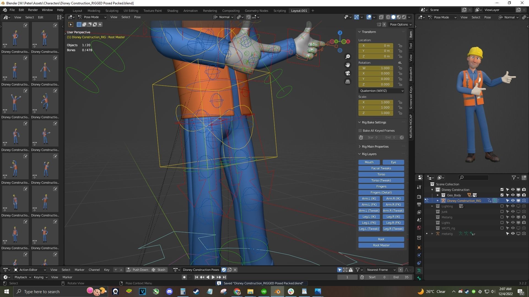Click the Jump to Endpoint playback button
The height and width of the screenshot is (297, 529).
(225, 277)
